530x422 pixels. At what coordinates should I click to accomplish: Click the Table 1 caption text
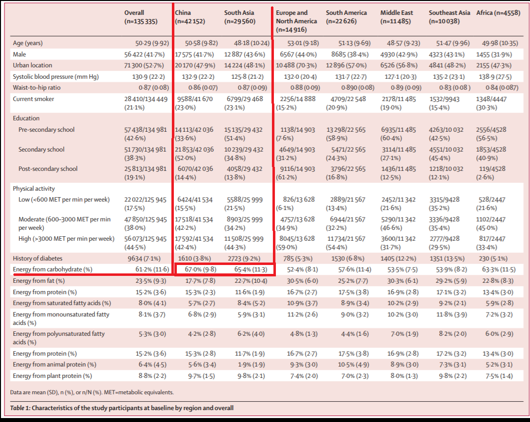122,408
